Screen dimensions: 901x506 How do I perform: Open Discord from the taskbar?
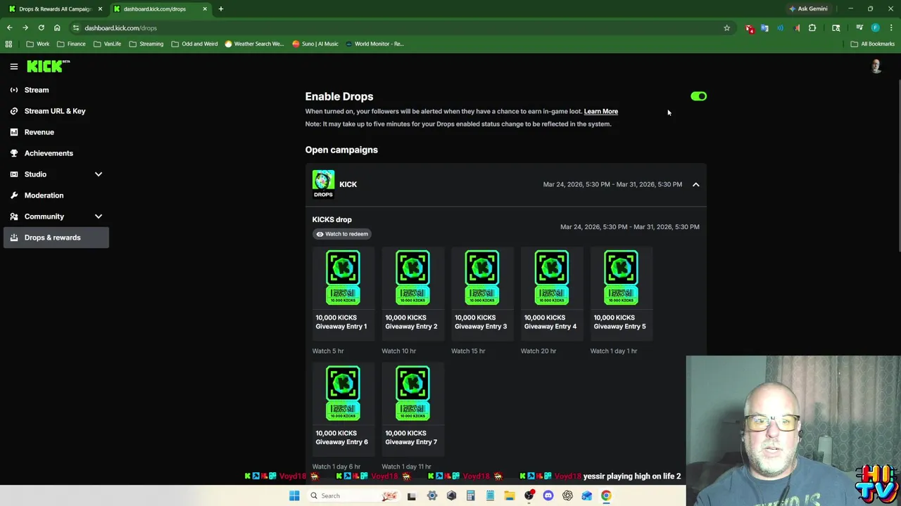[548, 495]
